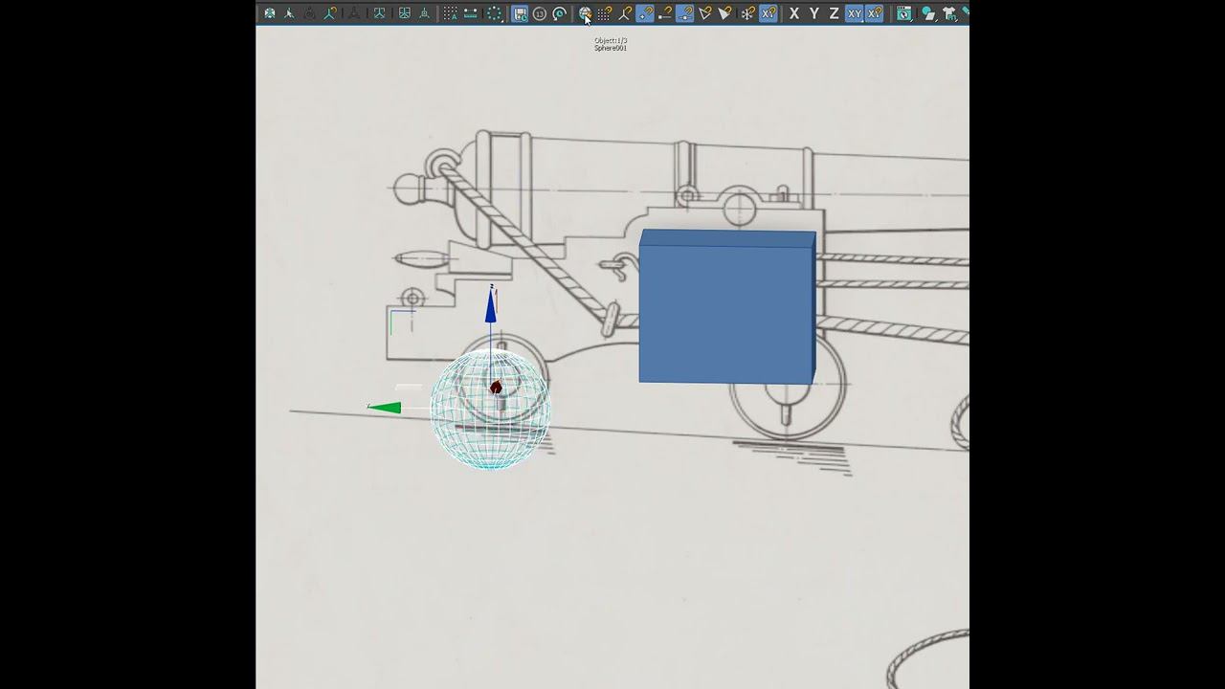Screen dimensions: 1225x689
Task: Click the dark tripod icon between separators
Action: tap(354, 13)
